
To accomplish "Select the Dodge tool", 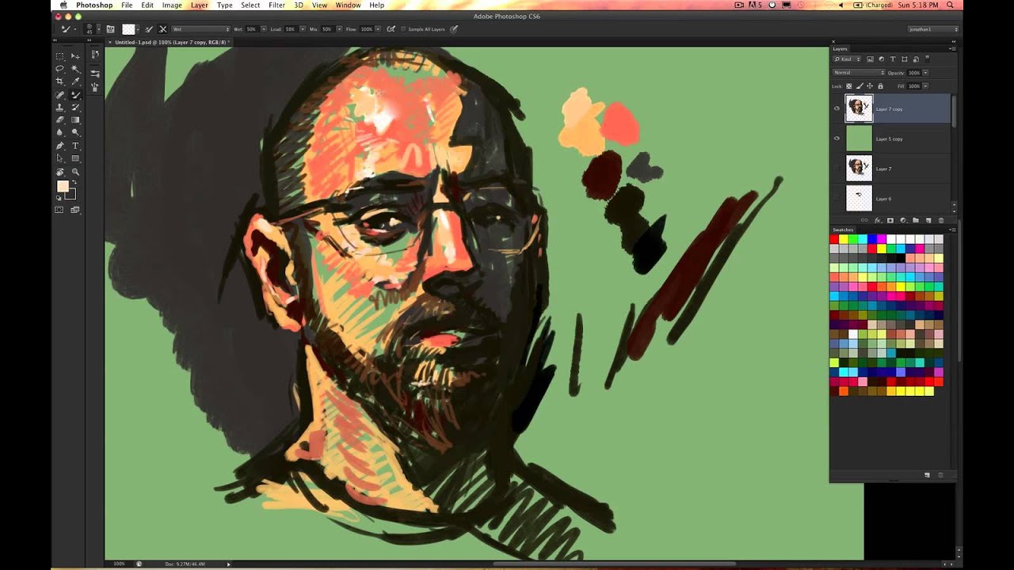I will point(75,132).
